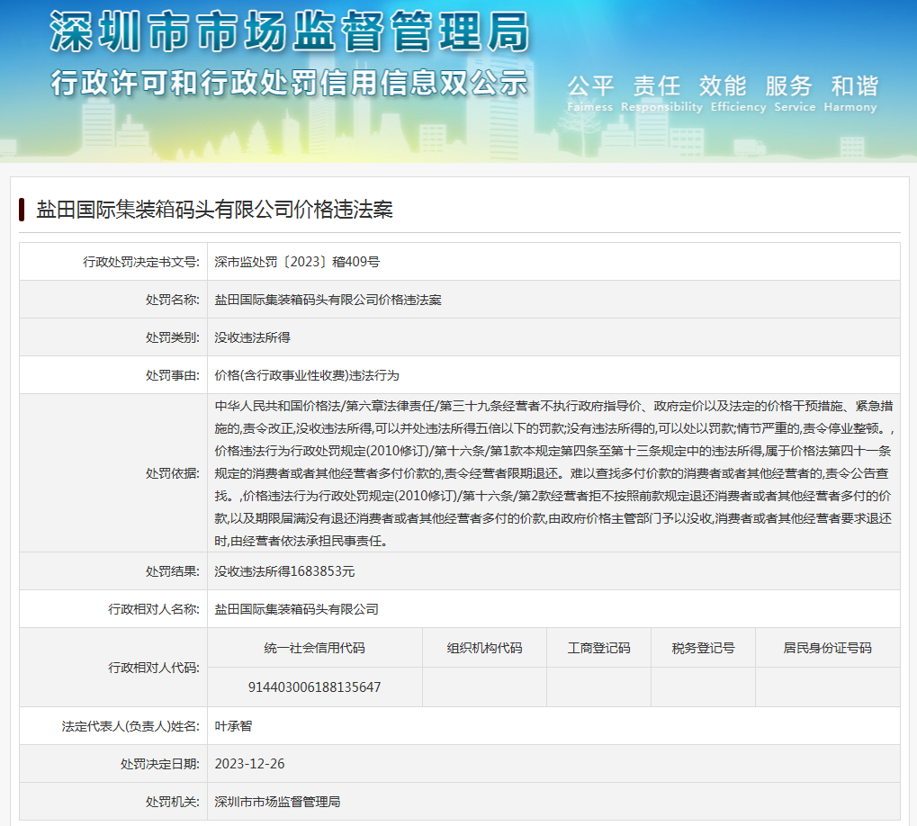
Task: Click the 行政处罚决定书文号 label
Action: [x=141, y=262]
